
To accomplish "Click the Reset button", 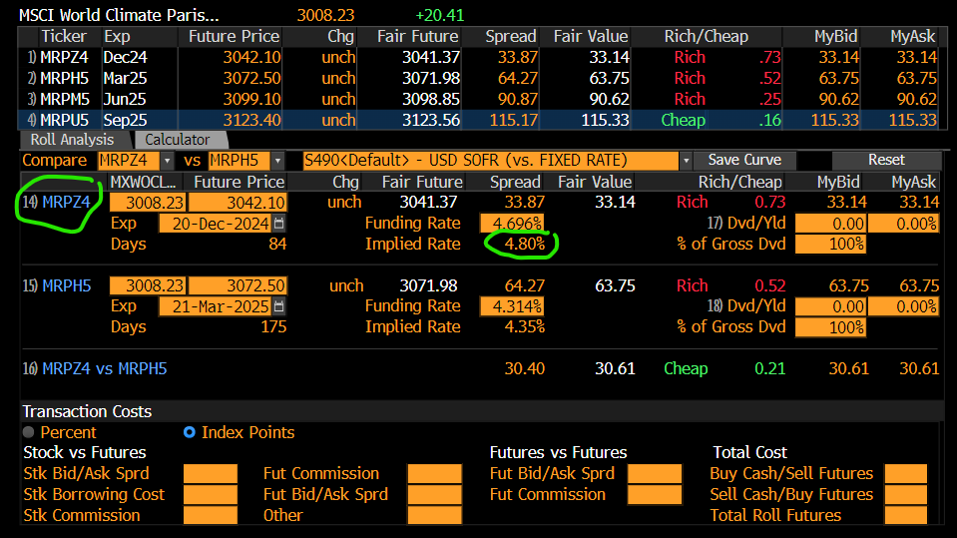I will coord(886,160).
